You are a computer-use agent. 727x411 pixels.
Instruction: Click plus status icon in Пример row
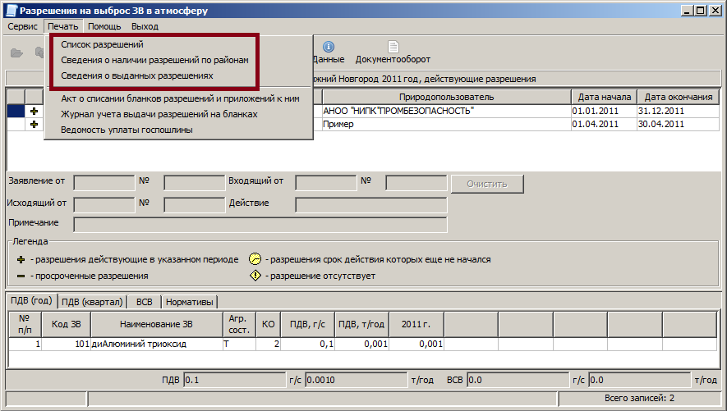(x=35, y=125)
